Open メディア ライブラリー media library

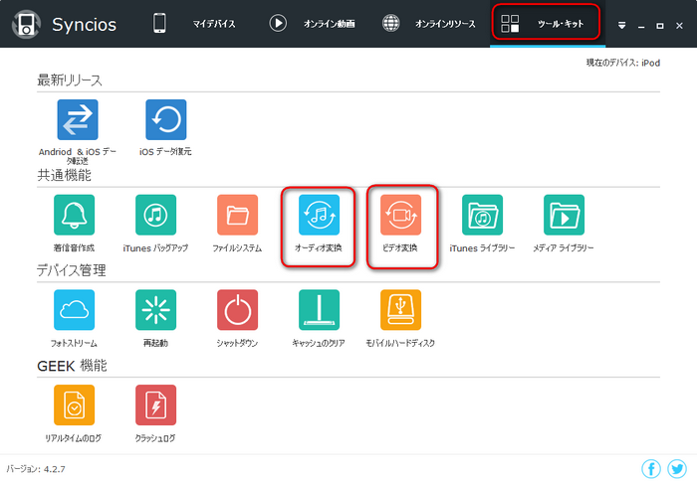[x=564, y=215]
